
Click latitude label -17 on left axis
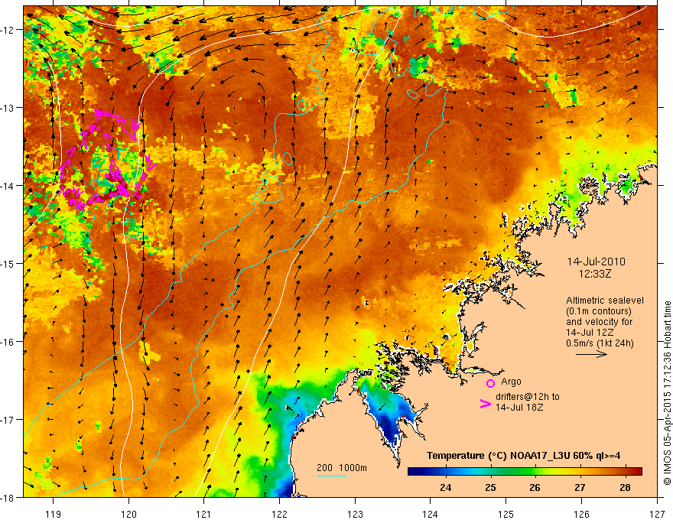click(9, 419)
